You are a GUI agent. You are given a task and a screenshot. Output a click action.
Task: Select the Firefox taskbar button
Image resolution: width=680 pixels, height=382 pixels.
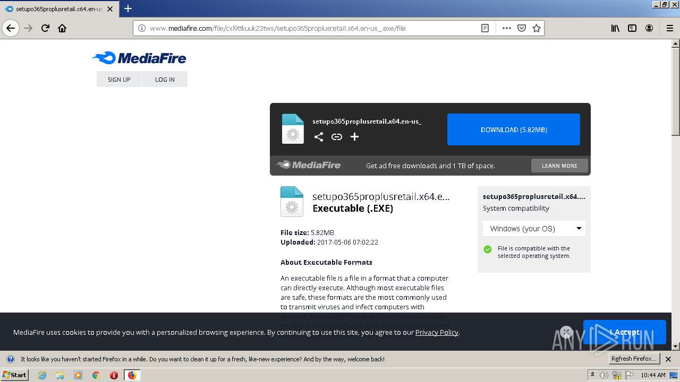point(132,375)
